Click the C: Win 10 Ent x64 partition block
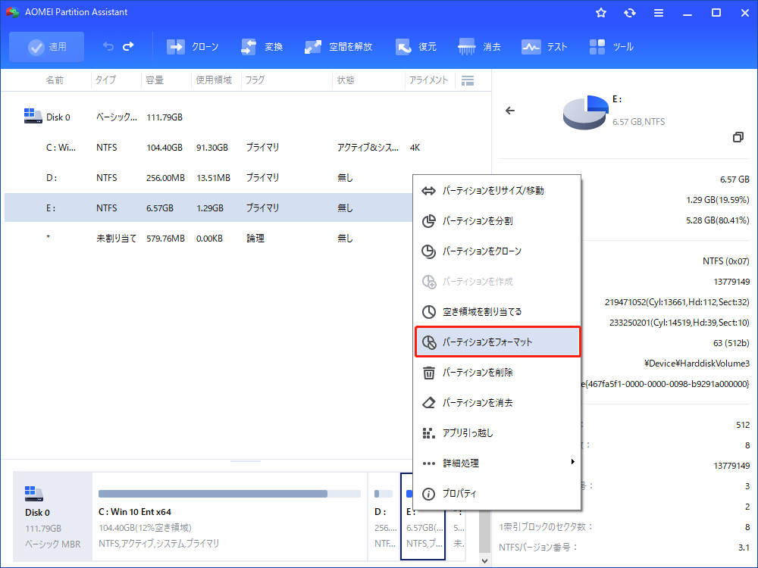 pos(230,517)
